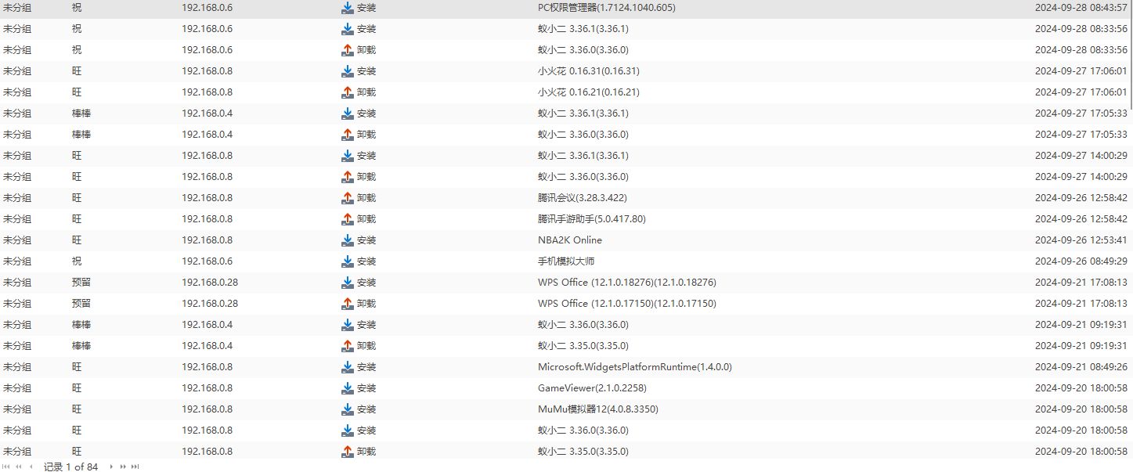The width and height of the screenshot is (1133, 472).
Task: Click install icon for 祝's 蚁小二 3.36.1
Action: (348, 29)
